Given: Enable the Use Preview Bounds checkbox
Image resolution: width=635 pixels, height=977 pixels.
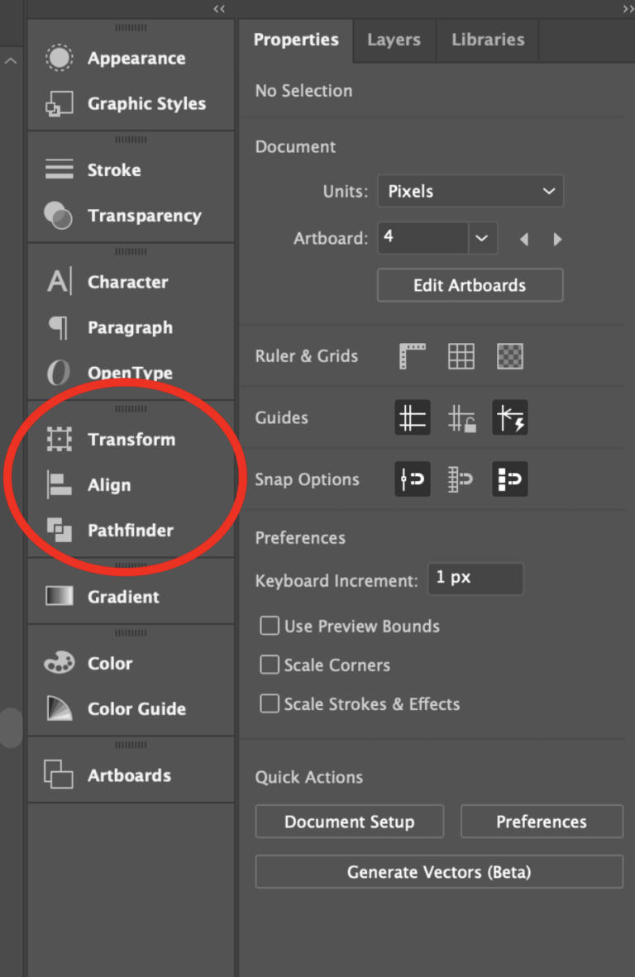Looking at the screenshot, I should click(x=269, y=627).
